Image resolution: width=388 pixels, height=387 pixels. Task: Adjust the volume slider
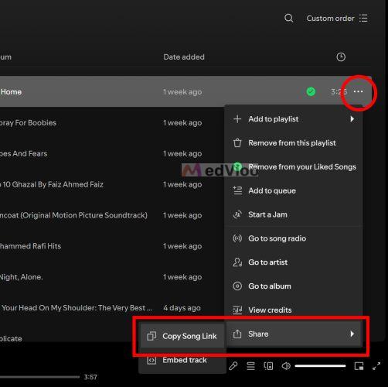click(x=320, y=366)
